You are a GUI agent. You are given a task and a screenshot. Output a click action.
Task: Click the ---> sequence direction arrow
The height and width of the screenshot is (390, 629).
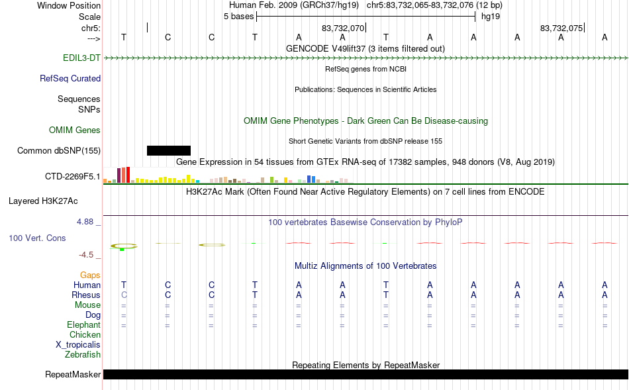[x=93, y=38]
